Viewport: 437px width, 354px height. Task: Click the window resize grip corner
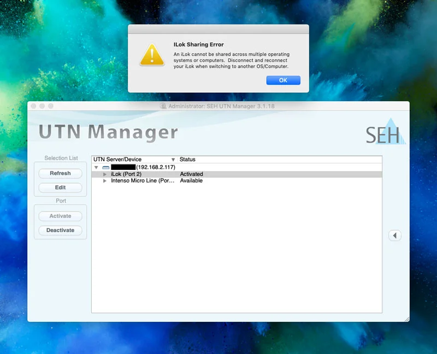tap(407, 320)
